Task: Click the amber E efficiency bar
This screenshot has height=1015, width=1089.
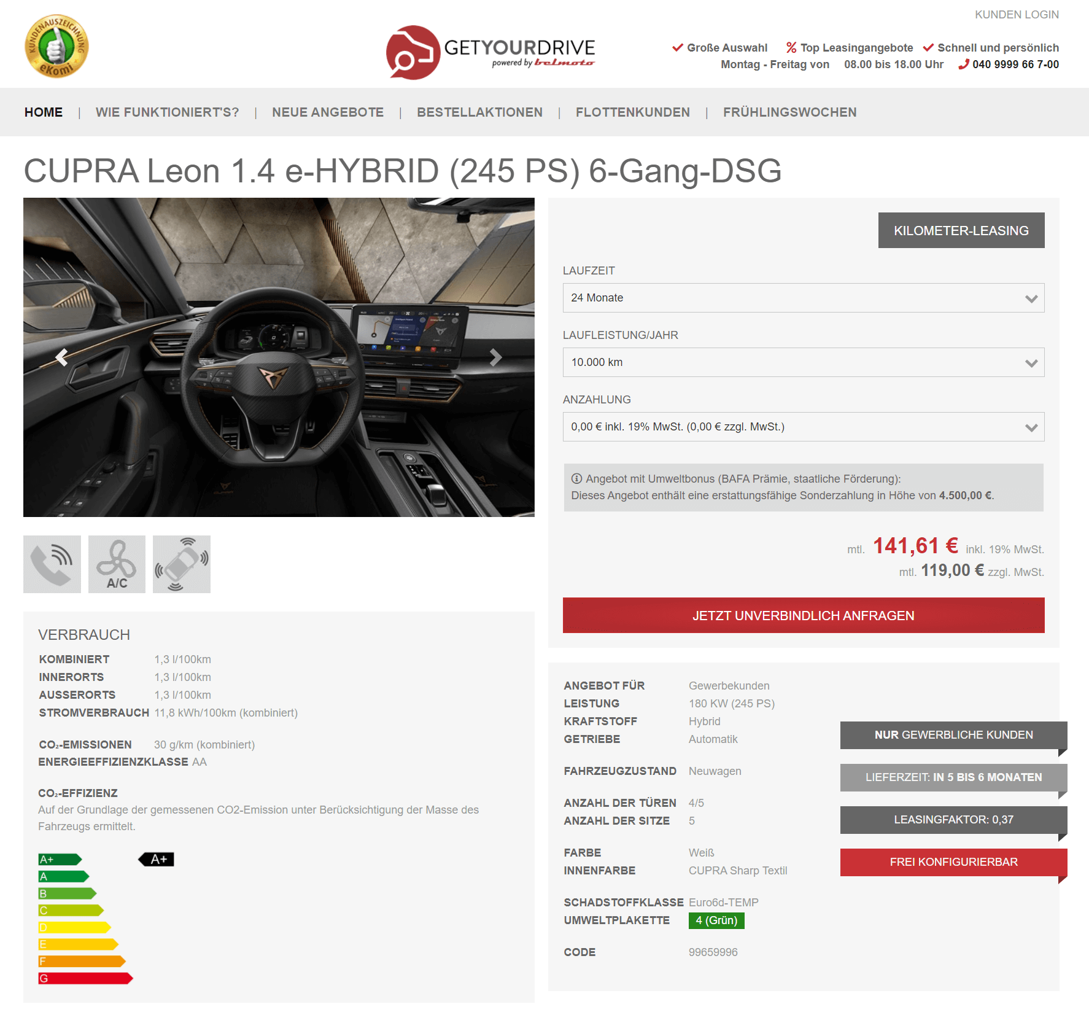Action: (79, 944)
